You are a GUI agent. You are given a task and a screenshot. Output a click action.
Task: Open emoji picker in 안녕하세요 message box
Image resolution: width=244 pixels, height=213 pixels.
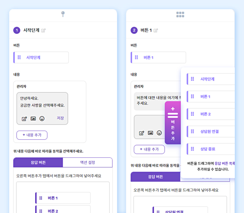42,118
